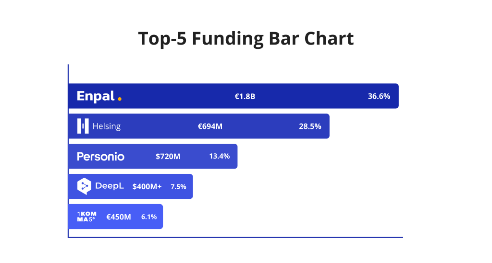
Task: Click the $720M funding value
Action: (168, 156)
